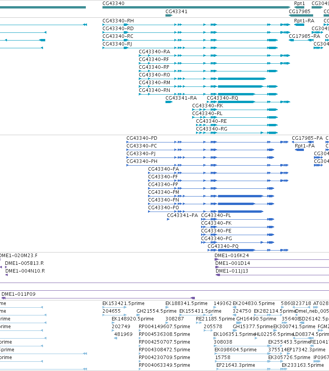Click EST EK148920.5prime
The image size is (329, 371).
pyautogui.click(x=133, y=319)
